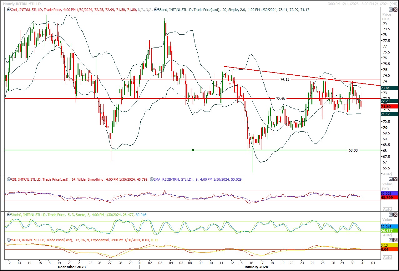The height and width of the screenshot is (271, 399).
Task: Click the red 71.80 last price tag
Action: [x=389, y=107]
